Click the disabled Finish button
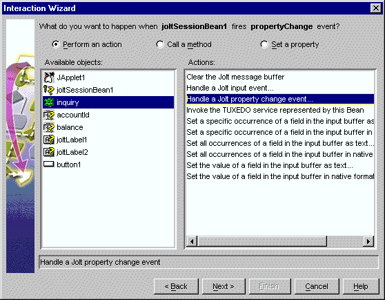Viewport: 385px width, 300px height. click(270, 286)
